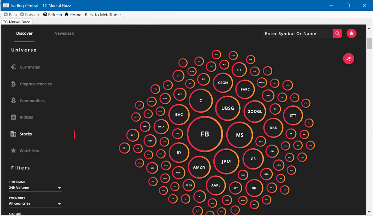Open the 4689 bubble
Screen dimensions: 373x216
point(150,141)
